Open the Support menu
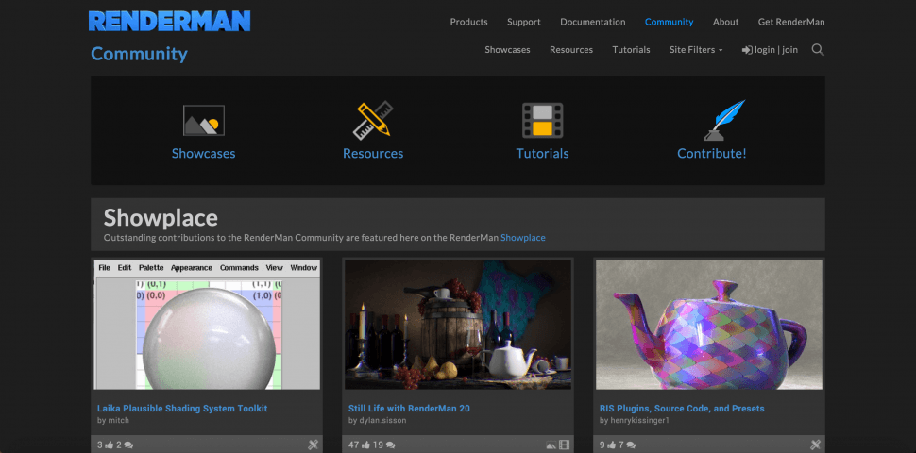Image resolution: width=916 pixels, height=453 pixels. click(x=523, y=22)
